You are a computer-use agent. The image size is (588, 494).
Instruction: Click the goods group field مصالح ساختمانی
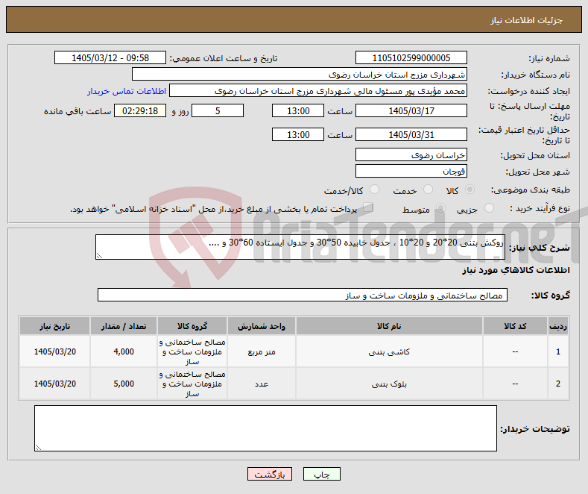[303, 295]
